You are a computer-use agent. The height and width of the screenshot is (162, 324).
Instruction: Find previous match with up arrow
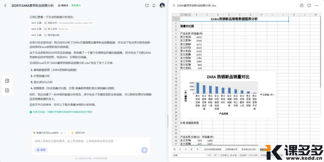209,155
